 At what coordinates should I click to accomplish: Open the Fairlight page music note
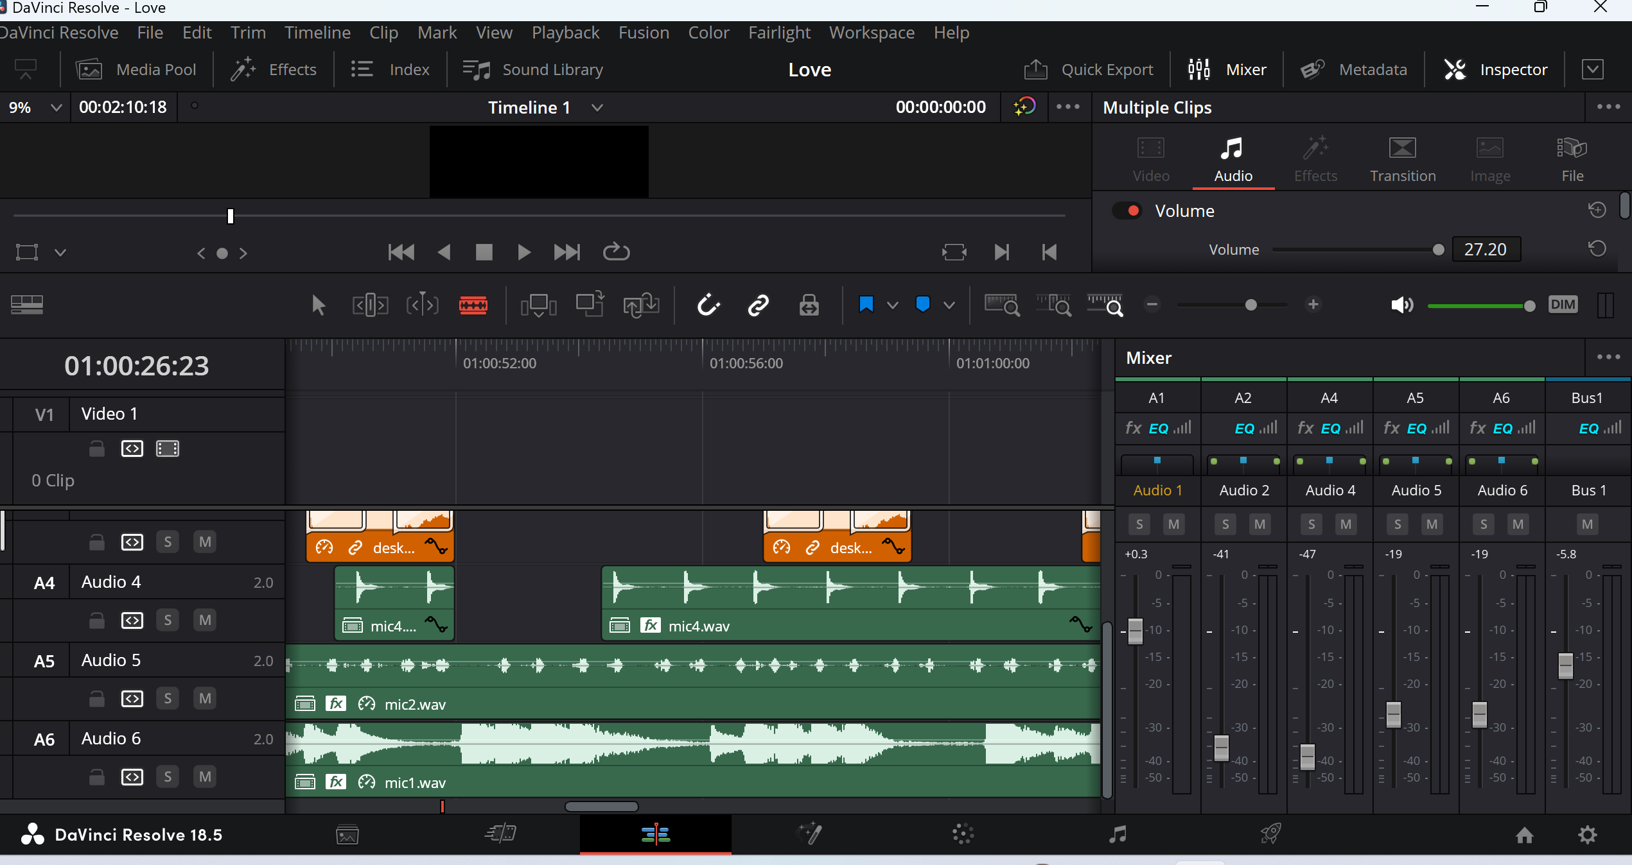coord(1118,834)
